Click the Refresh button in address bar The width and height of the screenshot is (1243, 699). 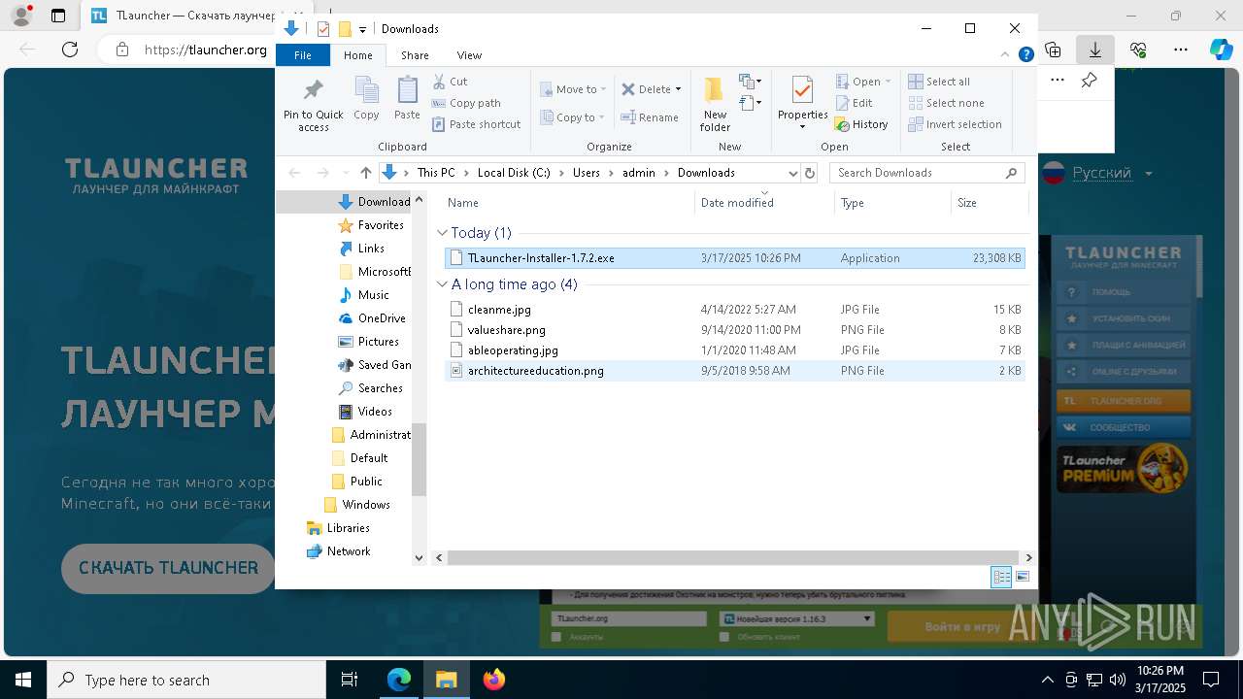[810, 173]
